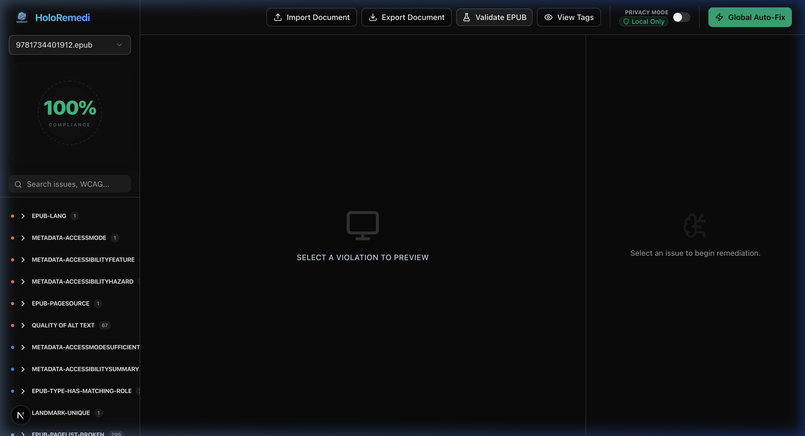
Task: Click the blue dot beside METADATA-ACCESSIBILITYSUMMARY
Action: 13,369
